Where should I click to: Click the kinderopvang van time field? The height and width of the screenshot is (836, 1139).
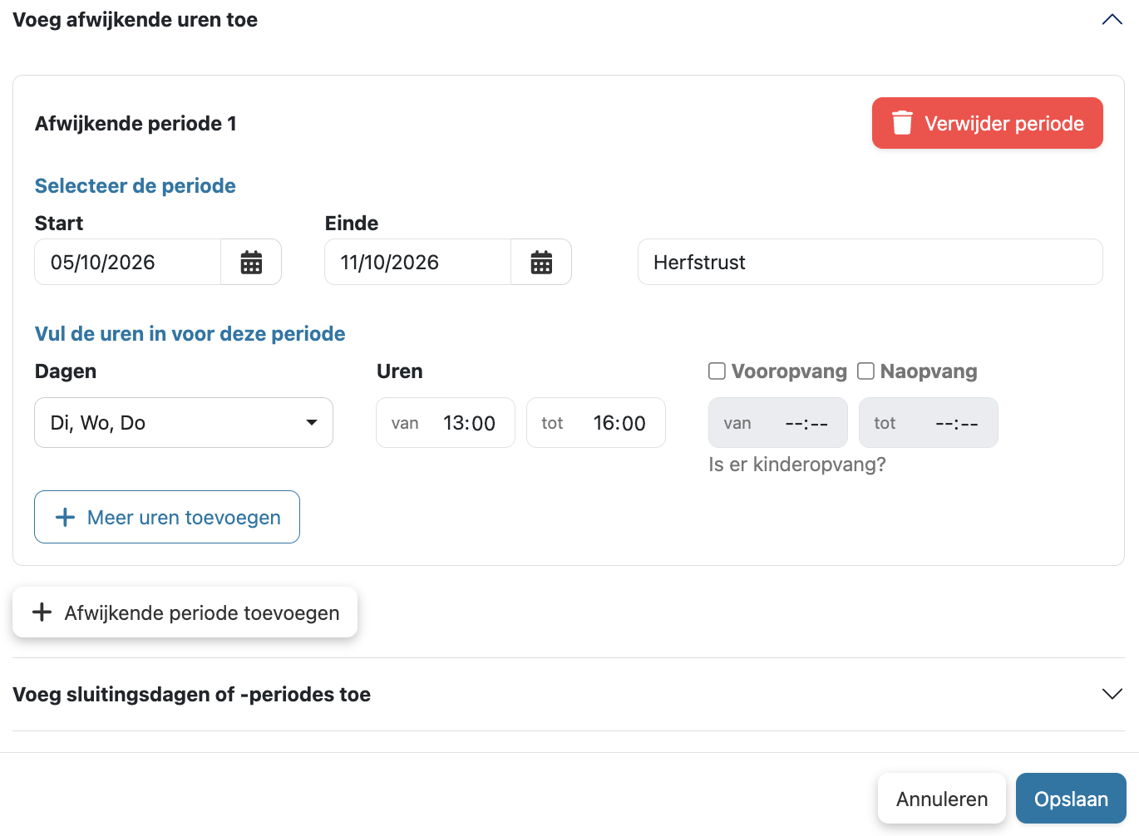click(x=778, y=423)
